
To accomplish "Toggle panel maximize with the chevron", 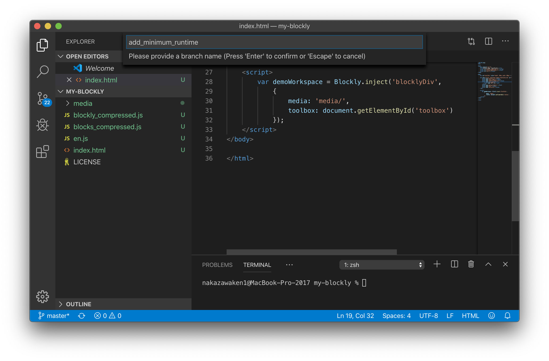I will click(x=488, y=264).
